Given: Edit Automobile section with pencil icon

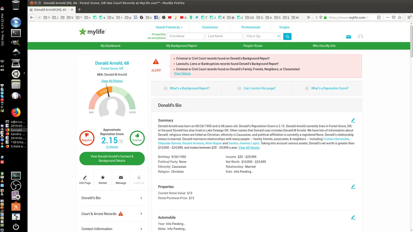Looking at the screenshot, I should (353, 217).
